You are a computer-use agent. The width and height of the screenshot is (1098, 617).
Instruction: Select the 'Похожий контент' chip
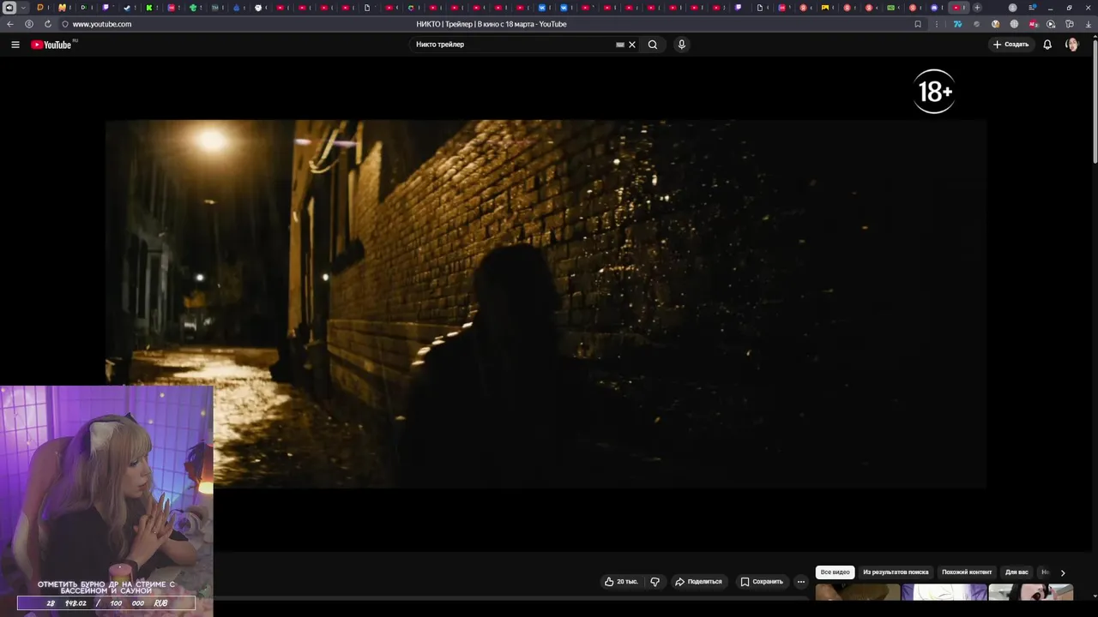tap(967, 572)
